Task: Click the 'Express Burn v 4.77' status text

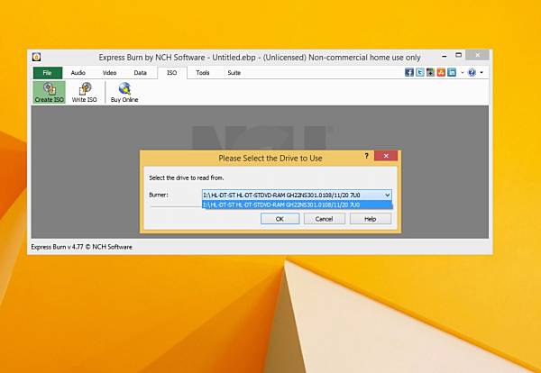Action: (x=82, y=247)
